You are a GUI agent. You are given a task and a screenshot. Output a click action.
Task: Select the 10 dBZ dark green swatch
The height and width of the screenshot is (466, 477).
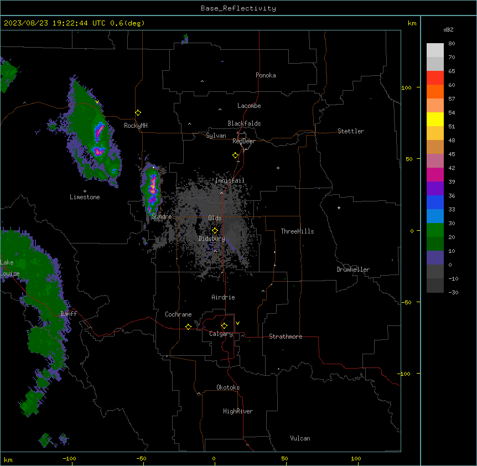435,244
